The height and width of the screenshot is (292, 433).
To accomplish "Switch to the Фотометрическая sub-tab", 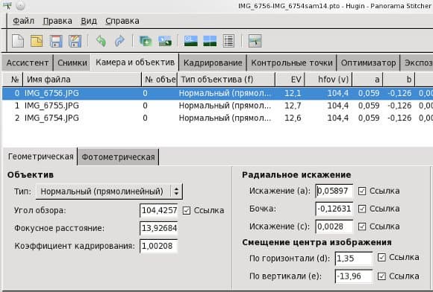I will coord(118,157).
